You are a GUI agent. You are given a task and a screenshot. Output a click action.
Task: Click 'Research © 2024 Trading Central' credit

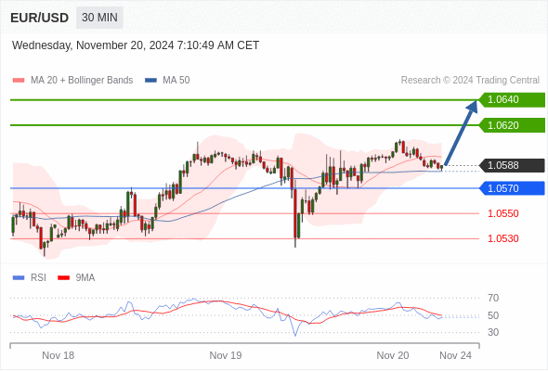(x=470, y=81)
